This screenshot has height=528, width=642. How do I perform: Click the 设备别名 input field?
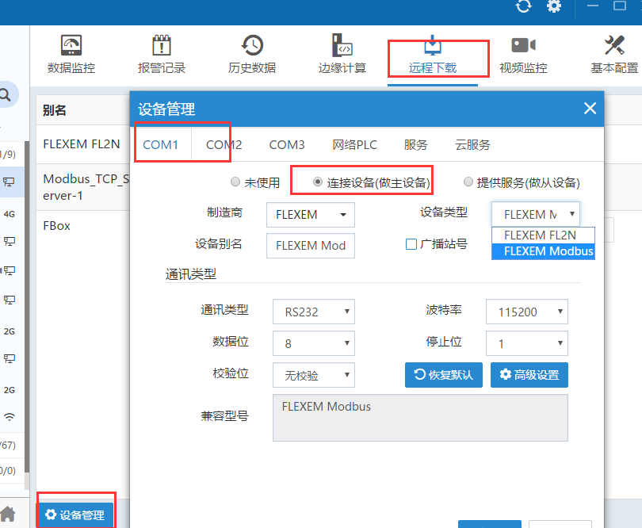pyautogui.click(x=311, y=246)
